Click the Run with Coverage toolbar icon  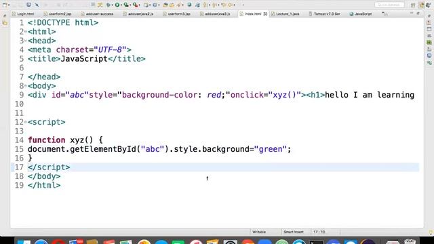pyautogui.click(x=126, y=5)
